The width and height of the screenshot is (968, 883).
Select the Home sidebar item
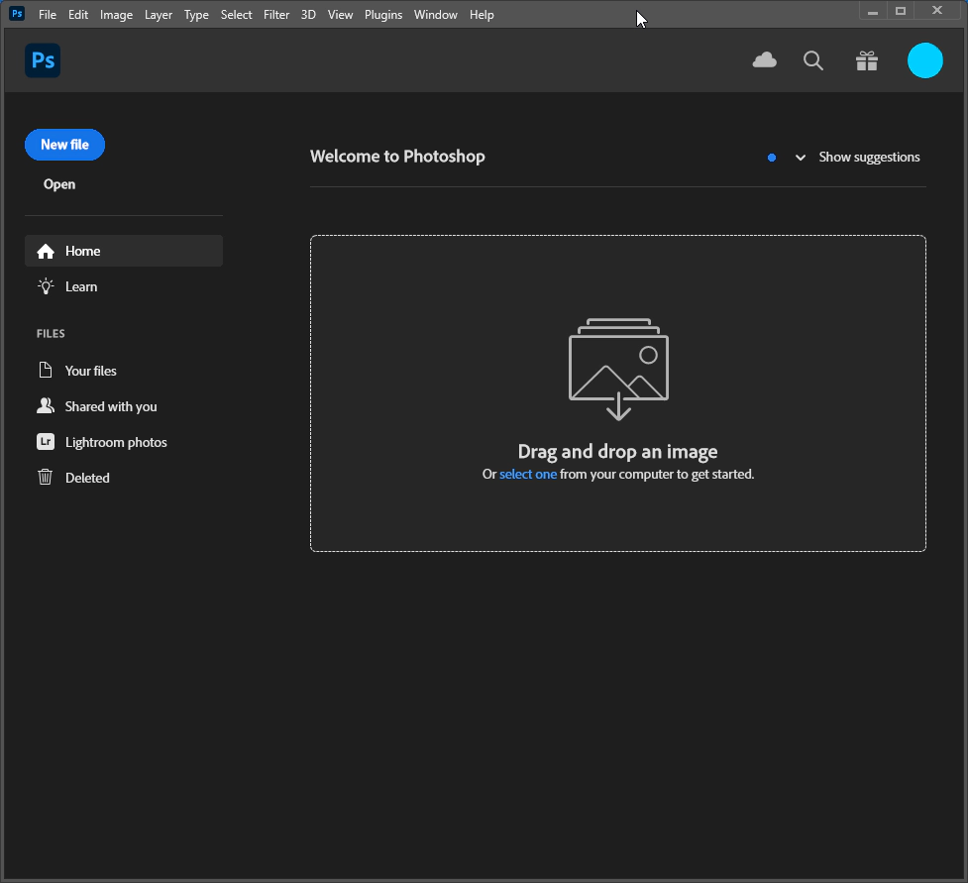pos(124,251)
